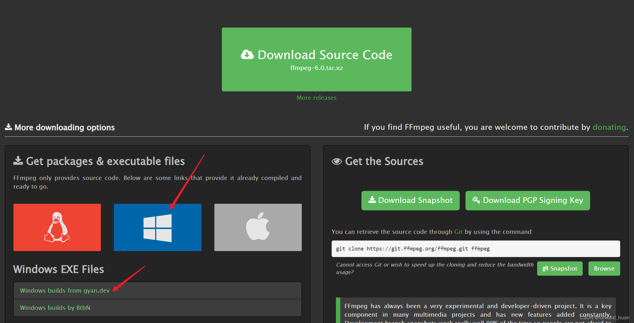Click the Download Source Code green button
Image resolution: width=634 pixels, height=323 pixels.
click(316, 60)
